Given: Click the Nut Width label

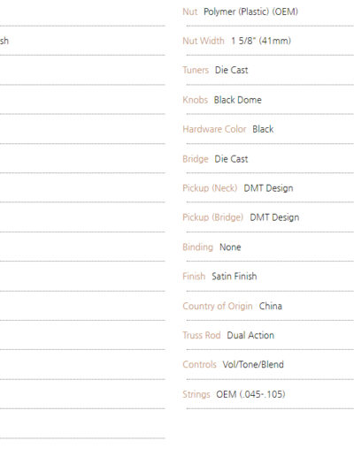Looking at the screenshot, I should tap(204, 41).
